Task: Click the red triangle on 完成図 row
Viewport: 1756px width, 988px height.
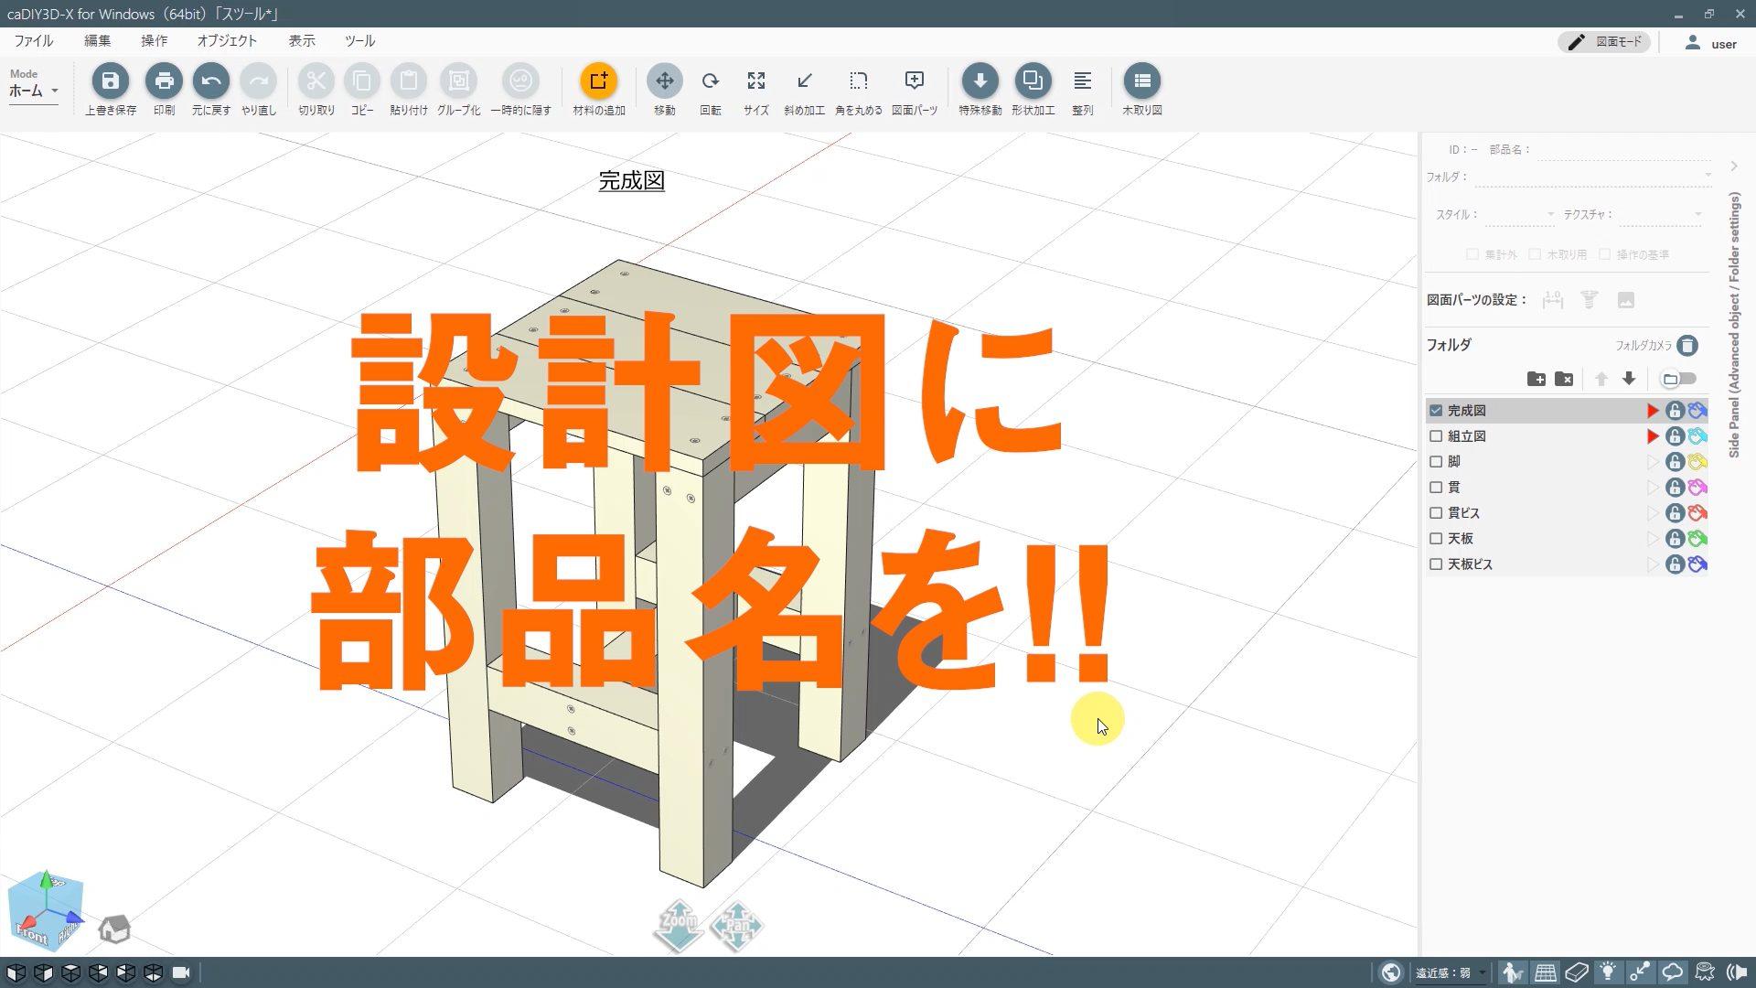Action: tap(1653, 411)
